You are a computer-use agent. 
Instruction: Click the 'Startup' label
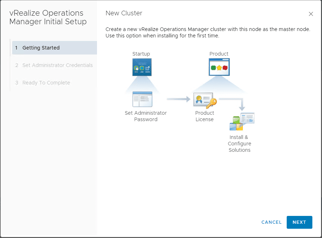pyautogui.click(x=141, y=54)
